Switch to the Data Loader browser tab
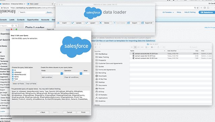 click(x=40, y=4)
